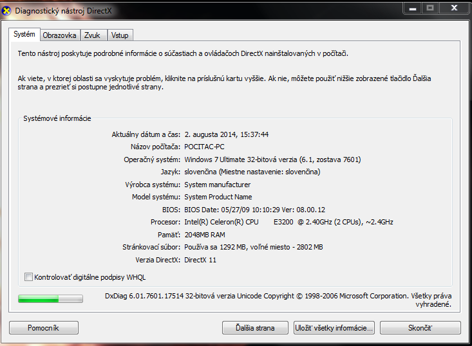Click the DirectX icon in title bar
The image size is (472, 346).
[x=7, y=9]
